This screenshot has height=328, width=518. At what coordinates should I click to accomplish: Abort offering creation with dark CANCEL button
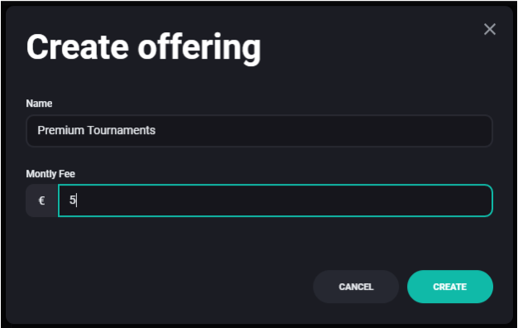[x=356, y=287]
